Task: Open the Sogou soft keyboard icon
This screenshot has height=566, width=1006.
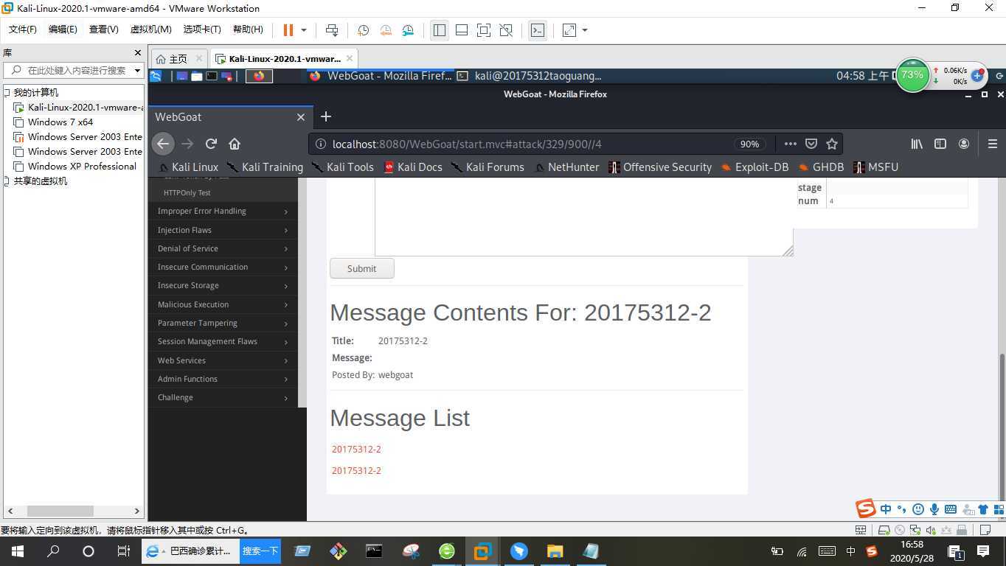Action: coord(951,509)
